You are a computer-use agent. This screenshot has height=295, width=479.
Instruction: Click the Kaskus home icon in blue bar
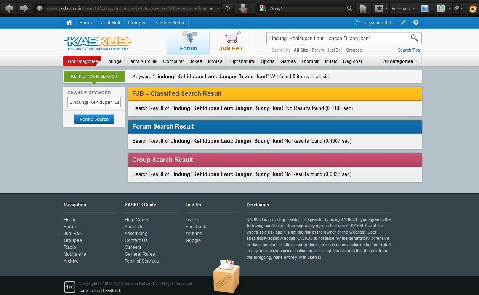pos(69,23)
